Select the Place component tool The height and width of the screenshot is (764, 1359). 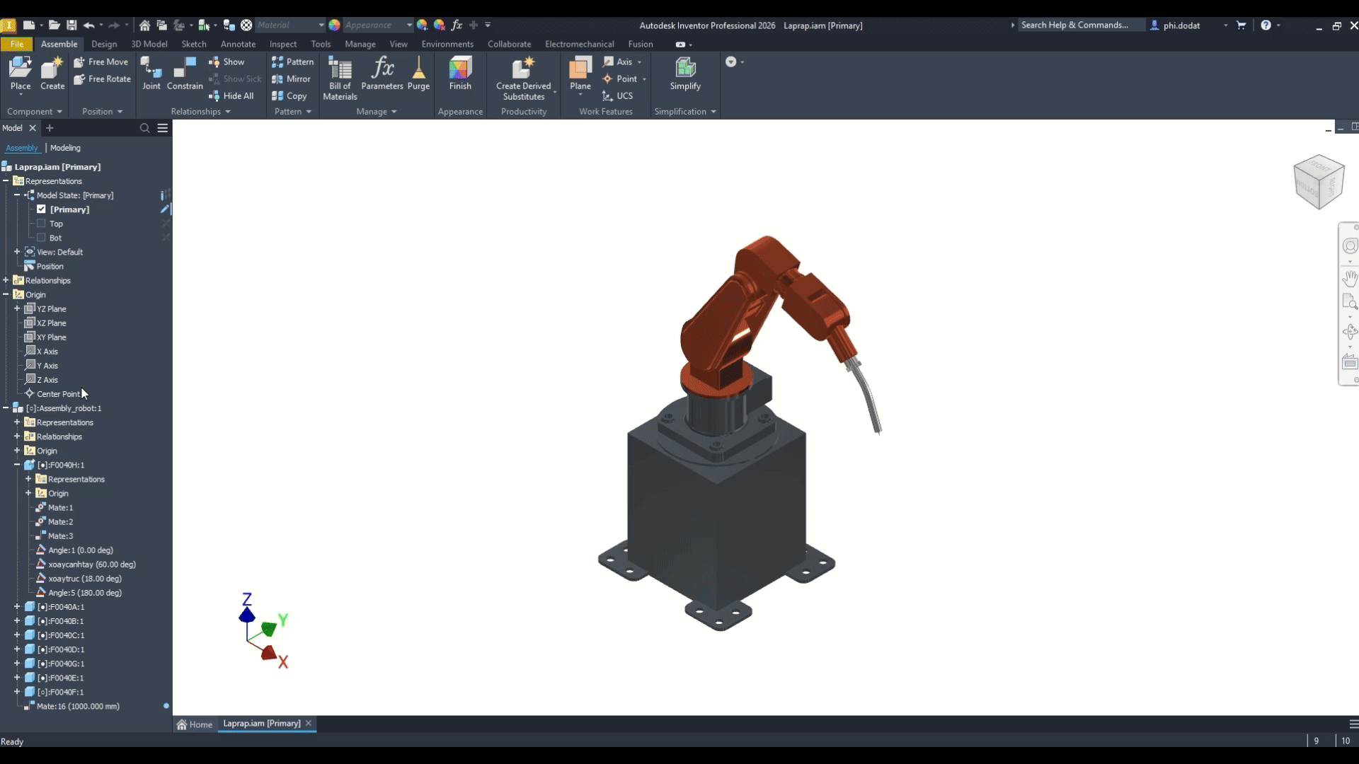click(21, 74)
